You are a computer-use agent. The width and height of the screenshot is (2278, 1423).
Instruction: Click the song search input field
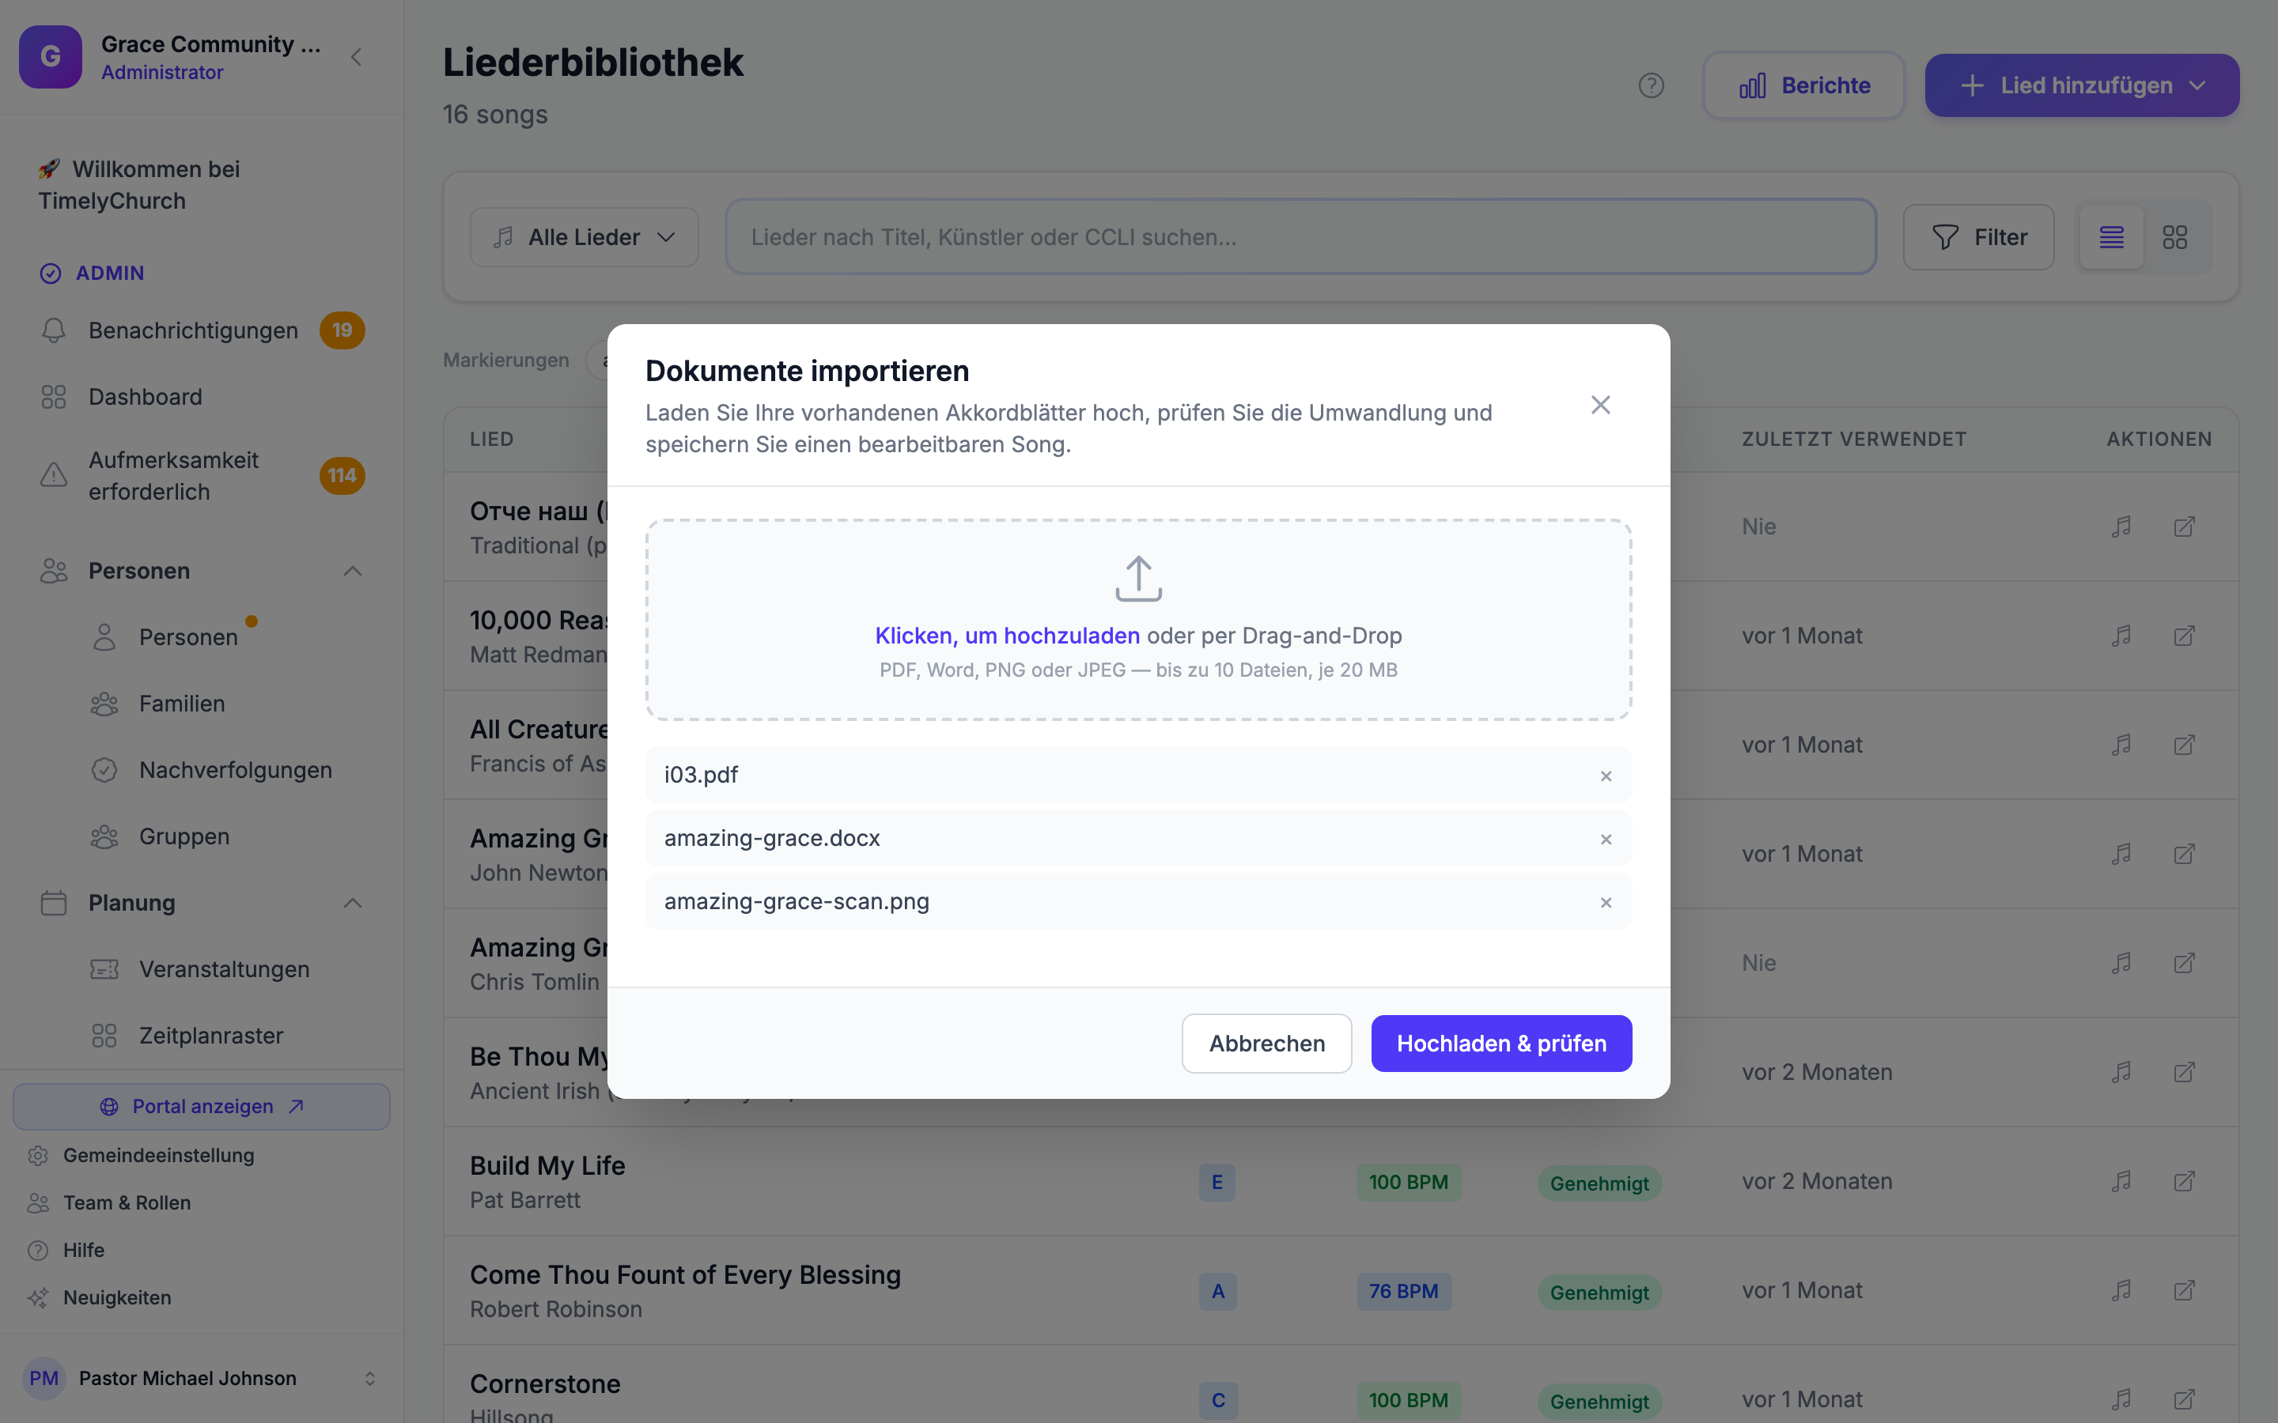coord(1301,237)
